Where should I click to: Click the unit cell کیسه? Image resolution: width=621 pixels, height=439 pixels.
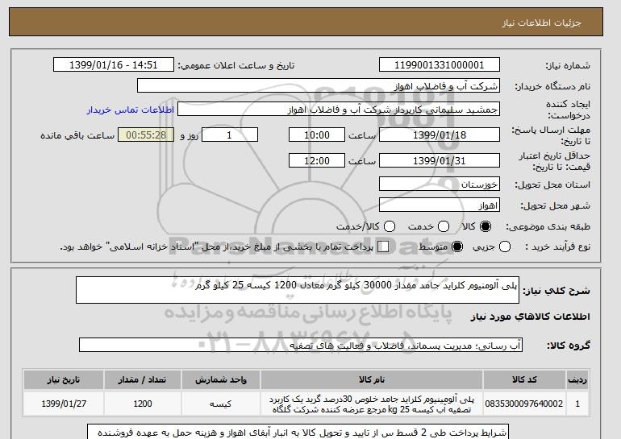point(221,404)
